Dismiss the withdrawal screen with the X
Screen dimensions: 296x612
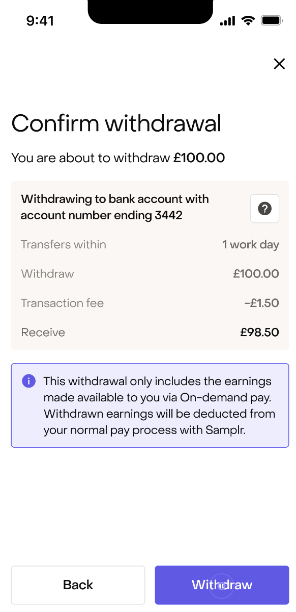coord(279,64)
